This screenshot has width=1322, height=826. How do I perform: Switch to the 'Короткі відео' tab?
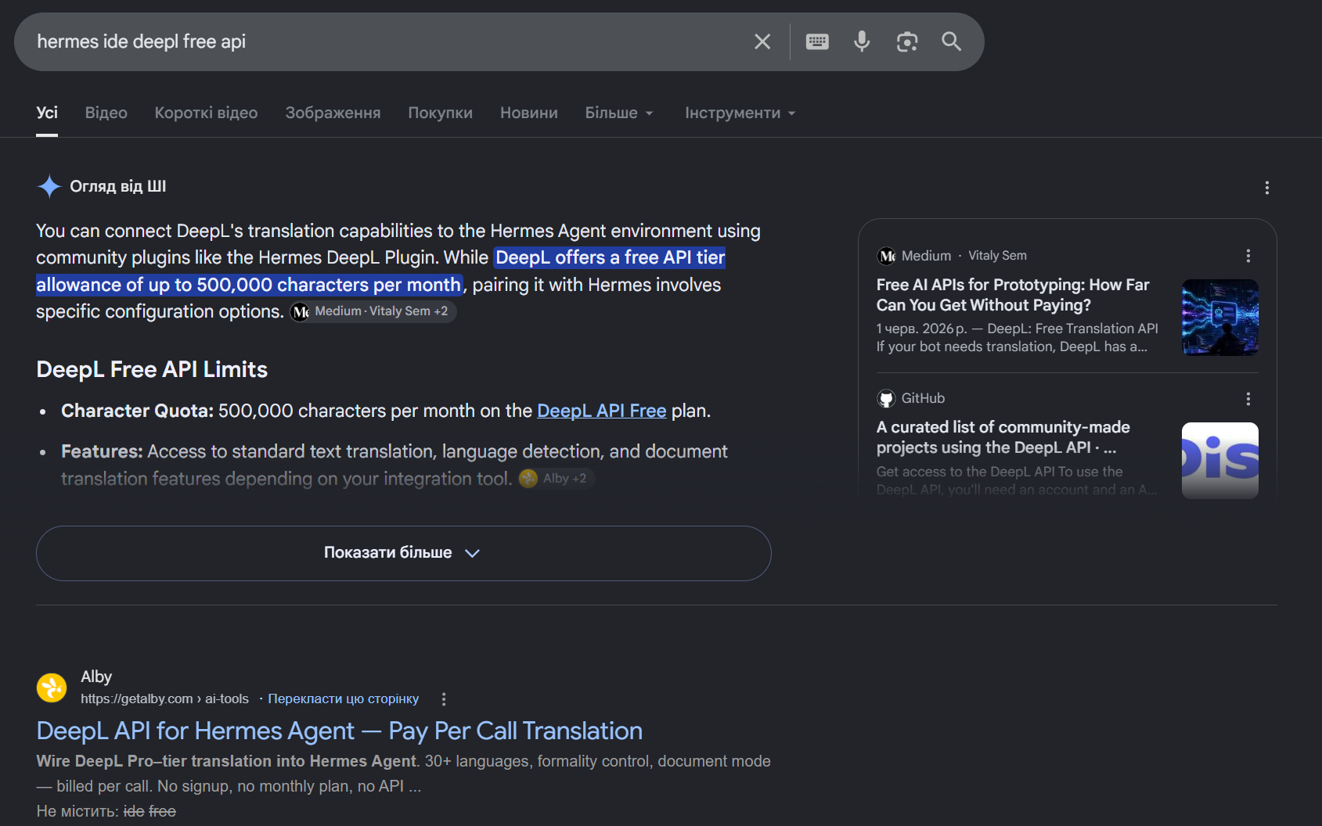tap(206, 113)
